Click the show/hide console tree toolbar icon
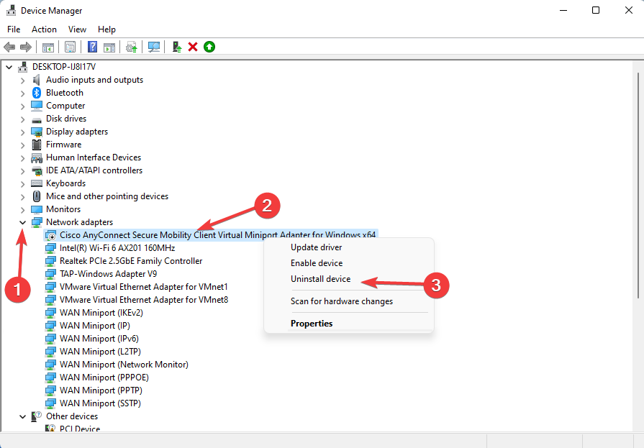 pos(47,47)
